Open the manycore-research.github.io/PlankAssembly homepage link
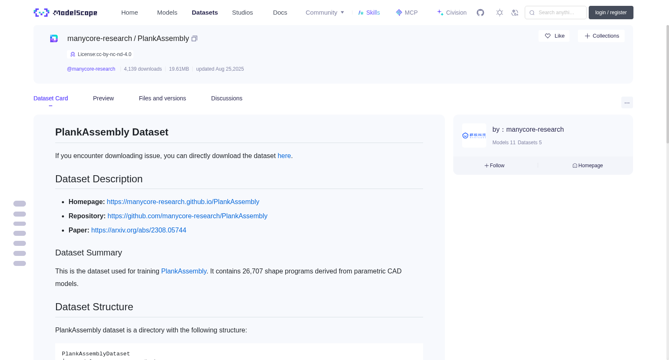This screenshot has height=360, width=669. tap(183, 202)
